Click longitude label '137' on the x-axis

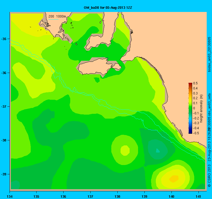tap(90, 196)
